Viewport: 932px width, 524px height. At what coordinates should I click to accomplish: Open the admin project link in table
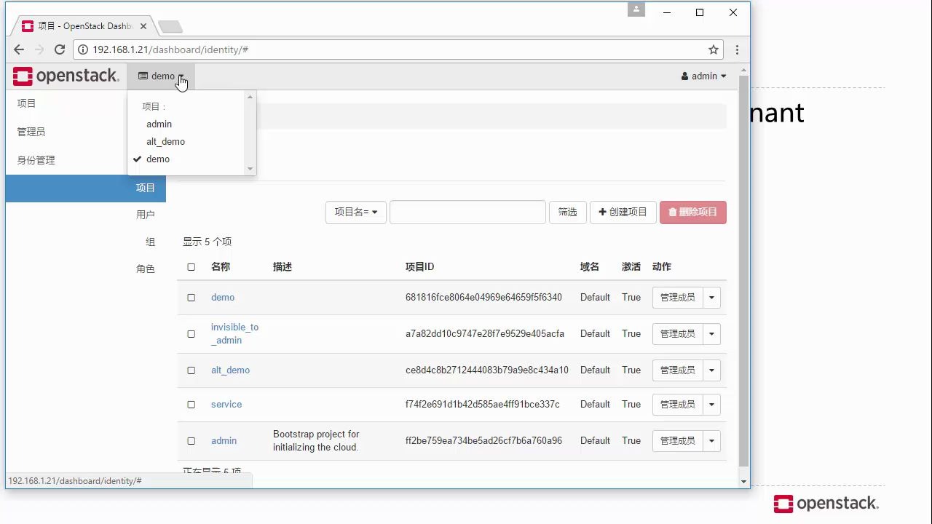(x=224, y=440)
